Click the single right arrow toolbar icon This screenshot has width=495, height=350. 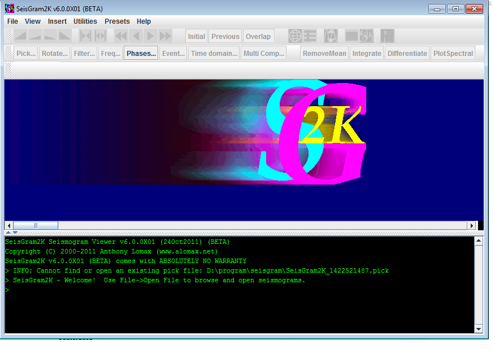(150, 36)
